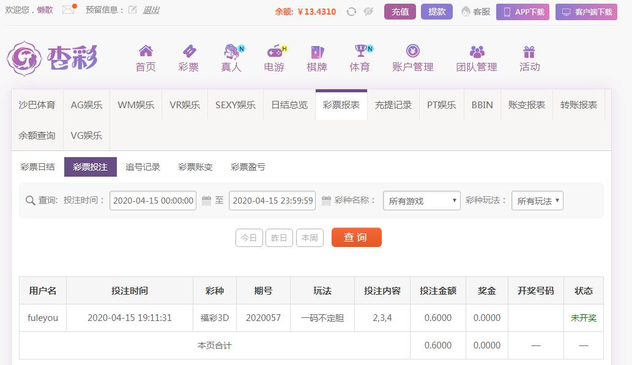Open the mail envelope notification icon
Viewport: 632px width, 365px height.
coord(69,9)
